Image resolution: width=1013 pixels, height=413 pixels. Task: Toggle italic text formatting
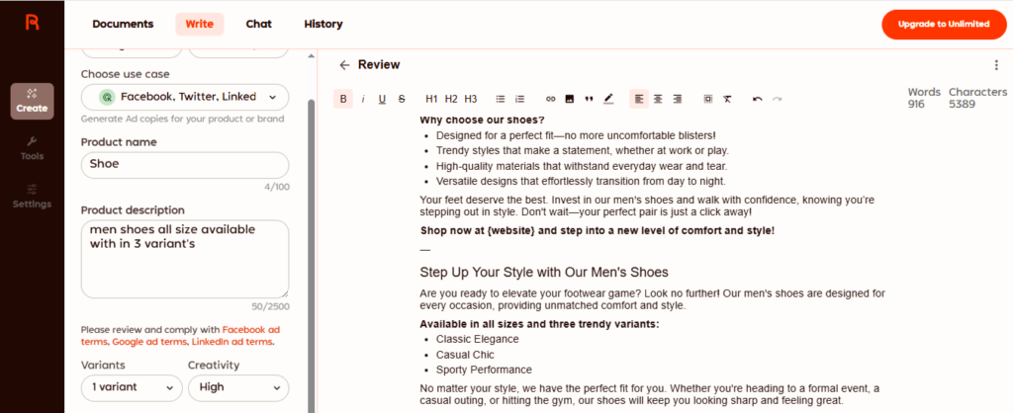coord(363,99)
